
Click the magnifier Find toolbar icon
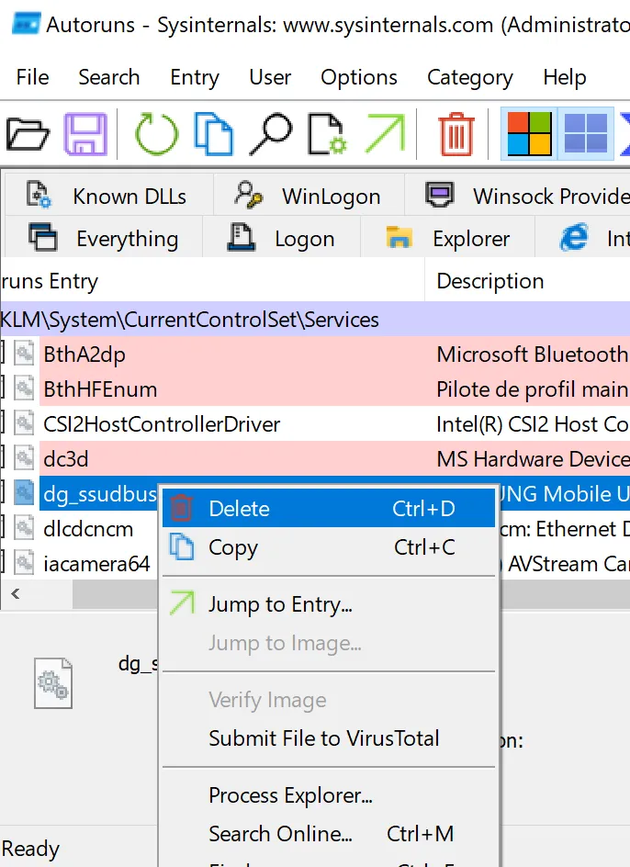[x=271, y=134]
